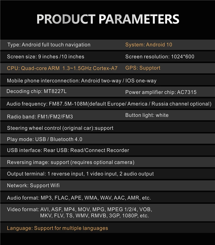Click the orange Language: Support for multiple languages text

pos(57,228)
